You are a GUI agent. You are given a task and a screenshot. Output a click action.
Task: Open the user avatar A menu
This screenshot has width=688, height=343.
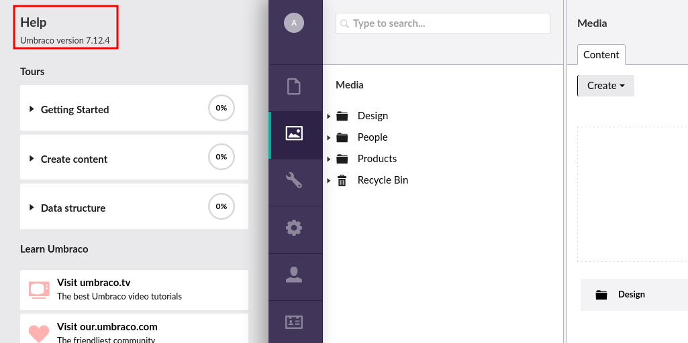click(x=294, y=23)
